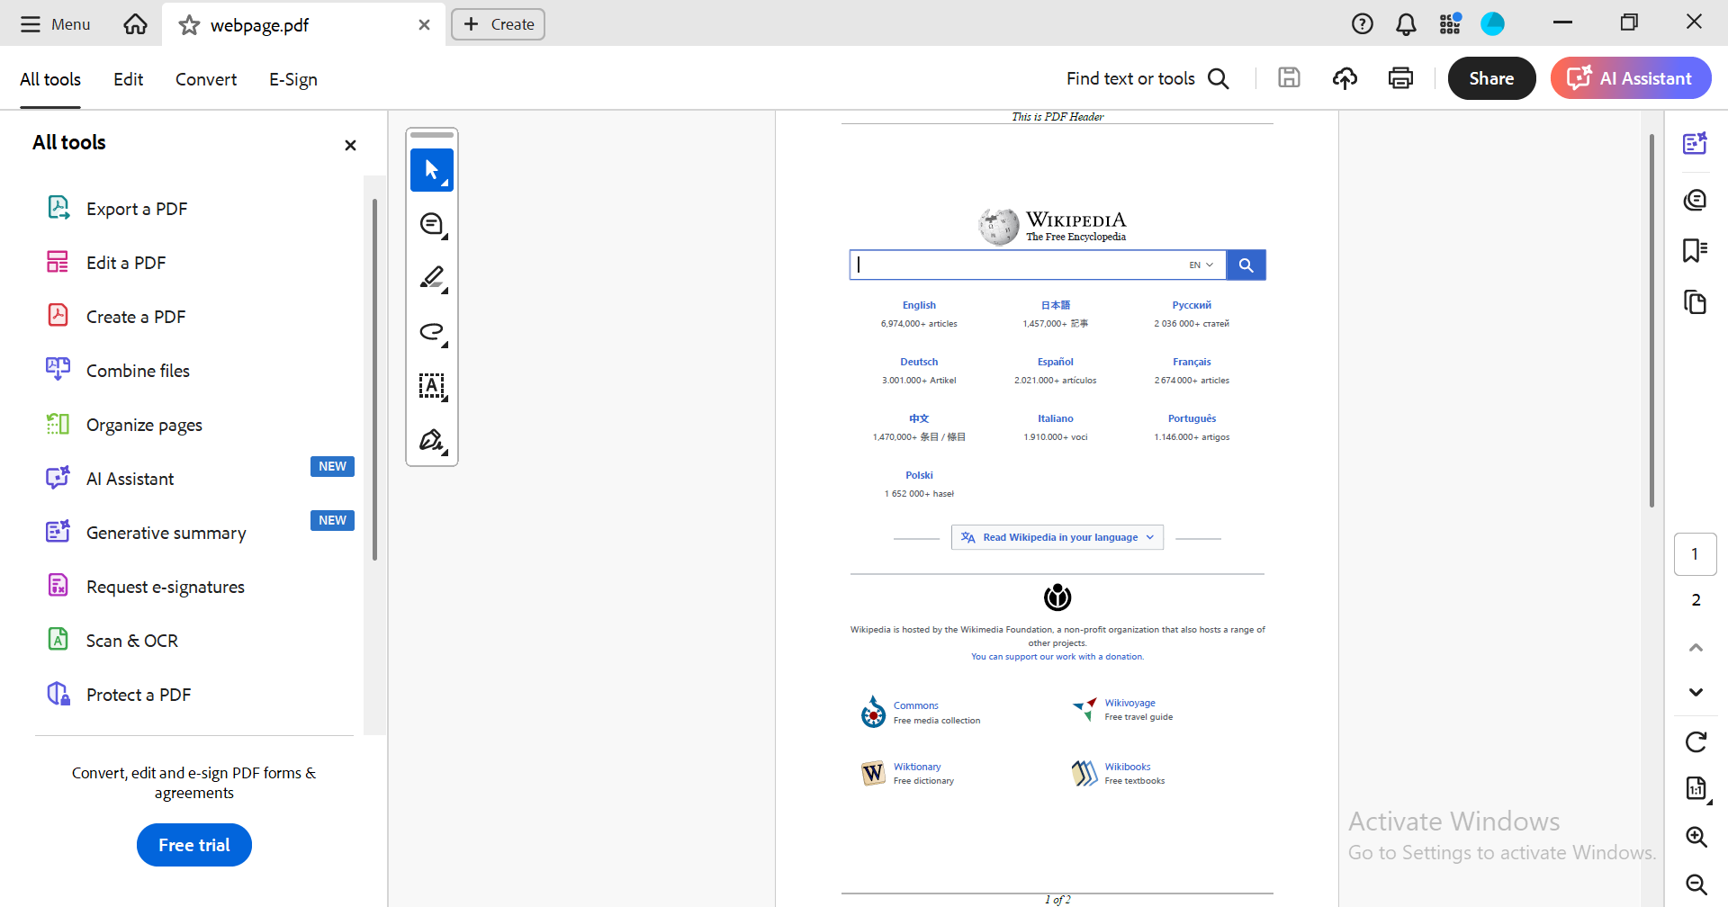The width and height of the screenshot is (1728, 907).
Task: Rotate the page view clockwise
Action: pos(1696,741)
